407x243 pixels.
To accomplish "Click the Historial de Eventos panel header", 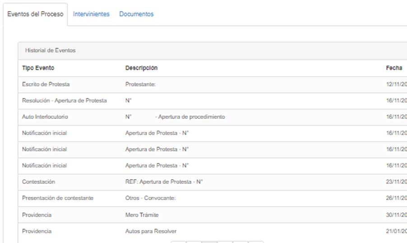I will click(x=51, y=51).
